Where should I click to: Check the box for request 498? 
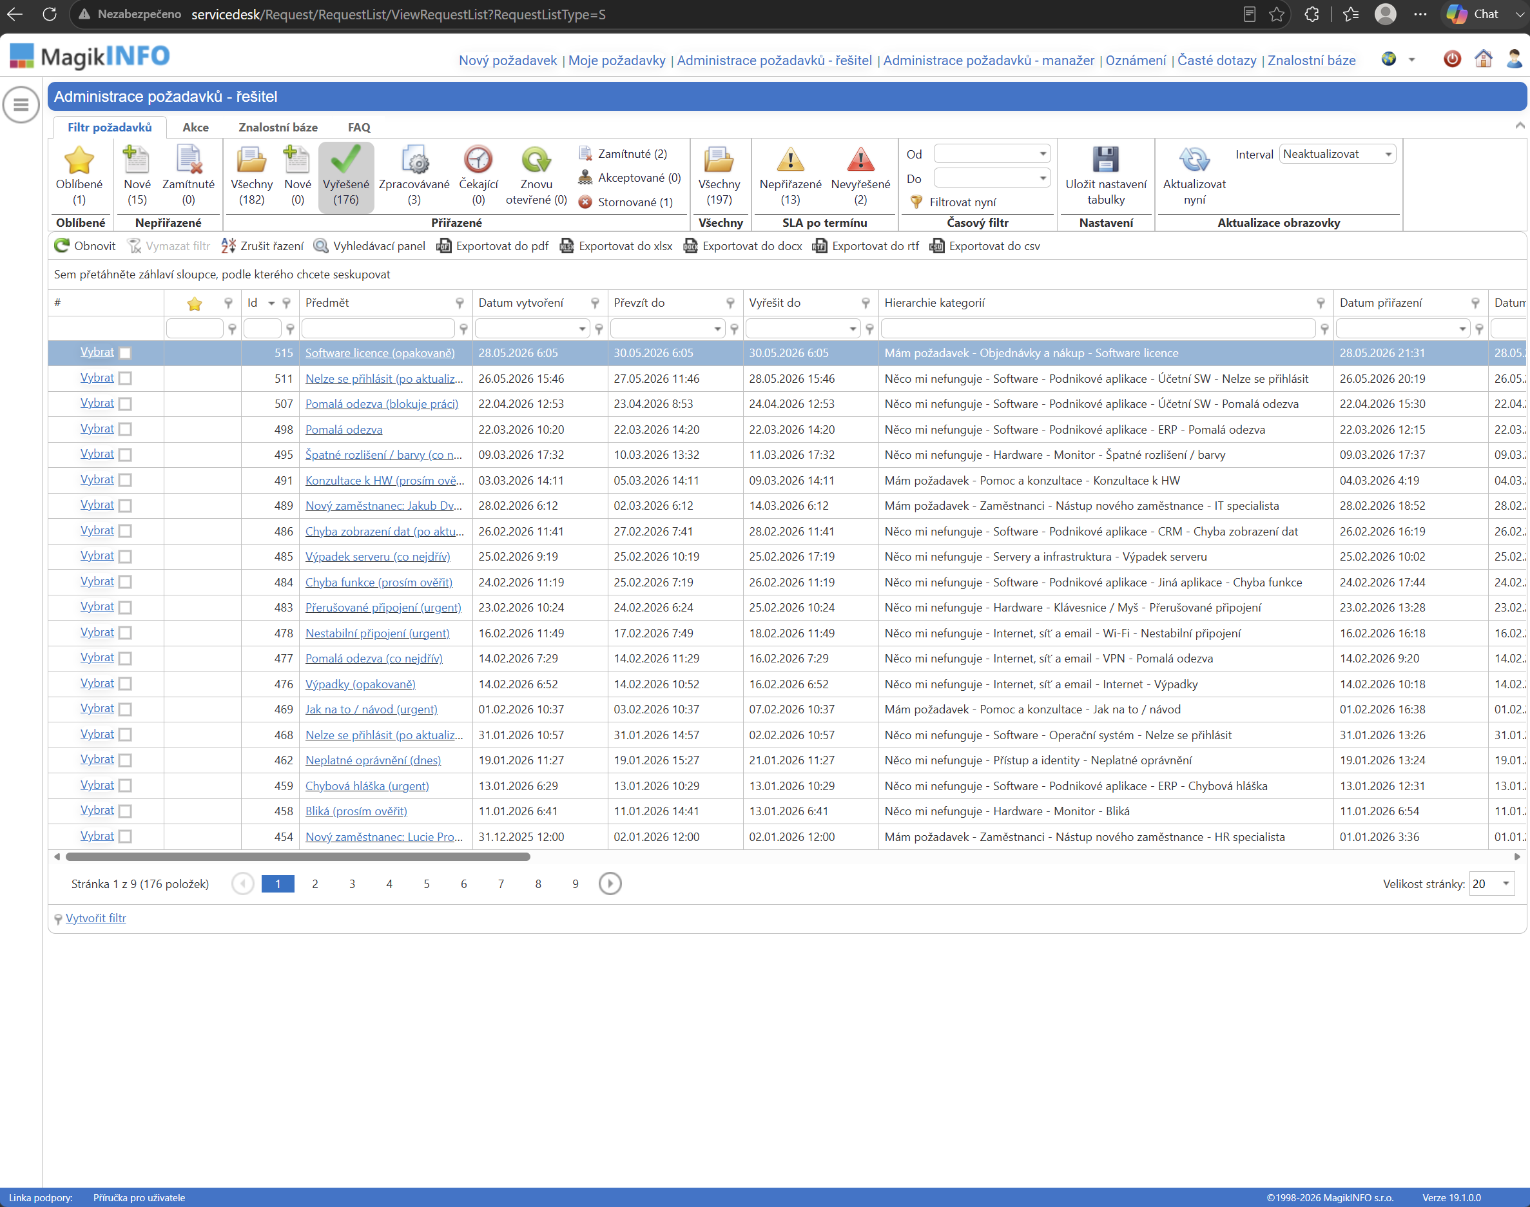coord(125,430)
